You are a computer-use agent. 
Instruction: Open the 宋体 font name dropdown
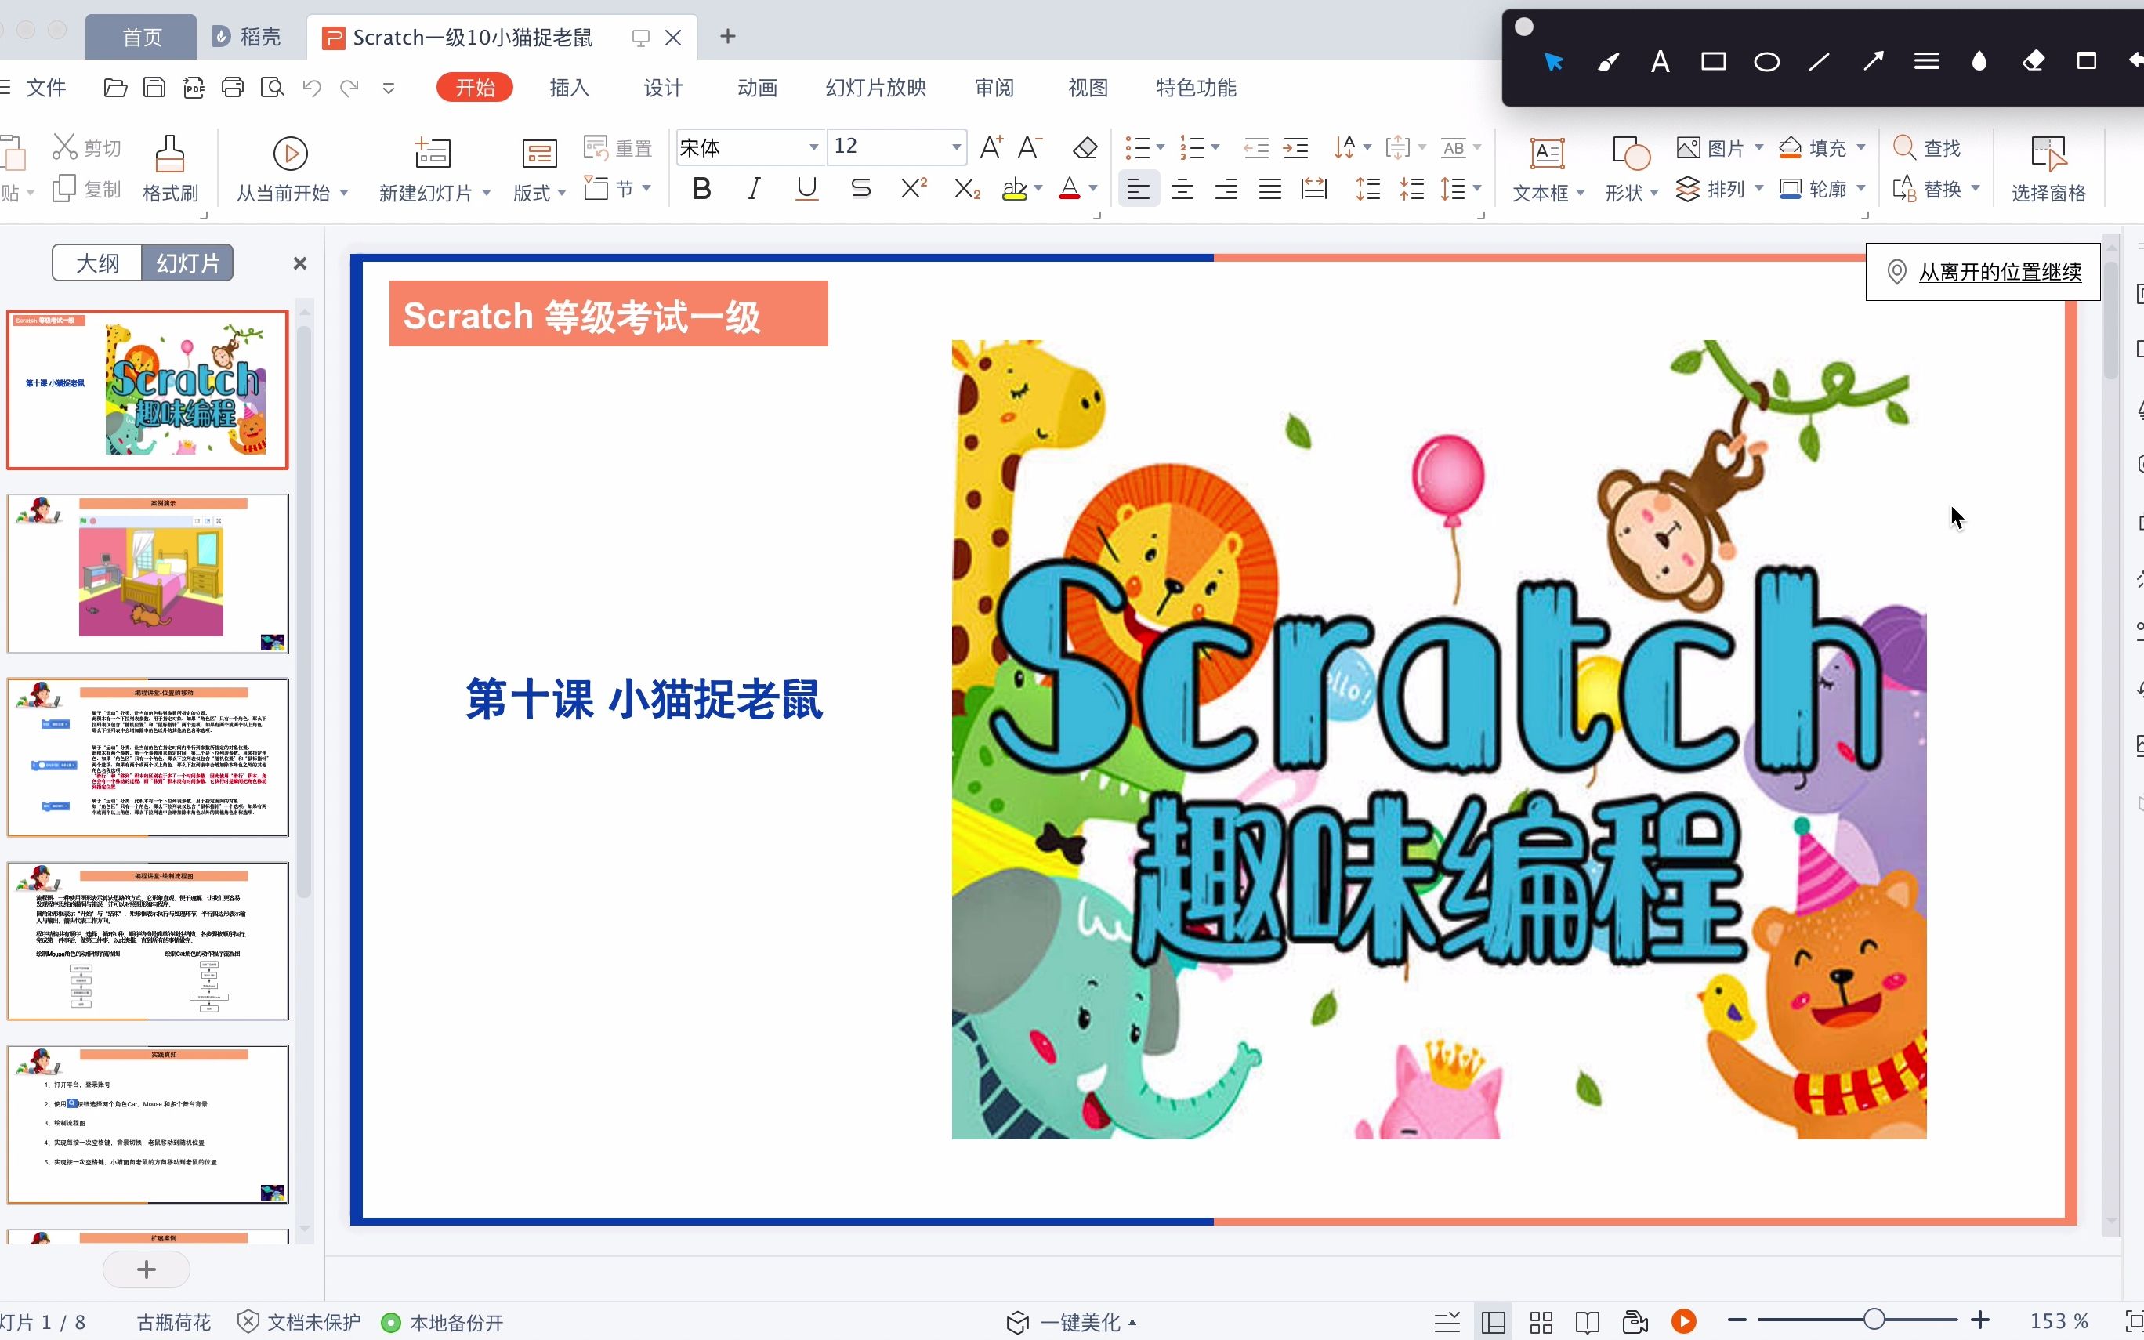[x=813, y=147]
